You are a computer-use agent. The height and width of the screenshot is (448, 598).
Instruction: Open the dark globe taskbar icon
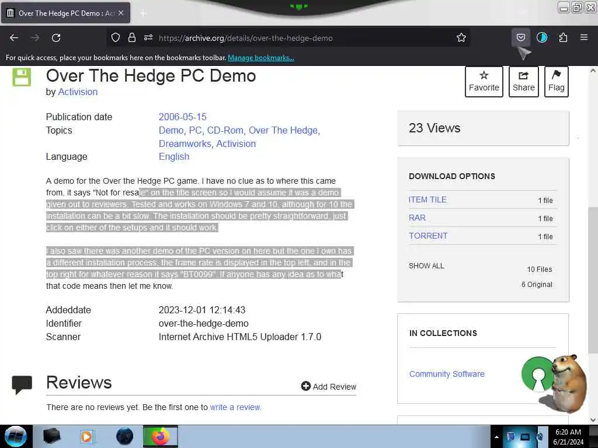(125, 436)
